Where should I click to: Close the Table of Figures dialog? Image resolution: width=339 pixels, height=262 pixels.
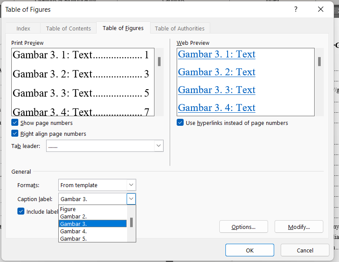tap(321, 9)
